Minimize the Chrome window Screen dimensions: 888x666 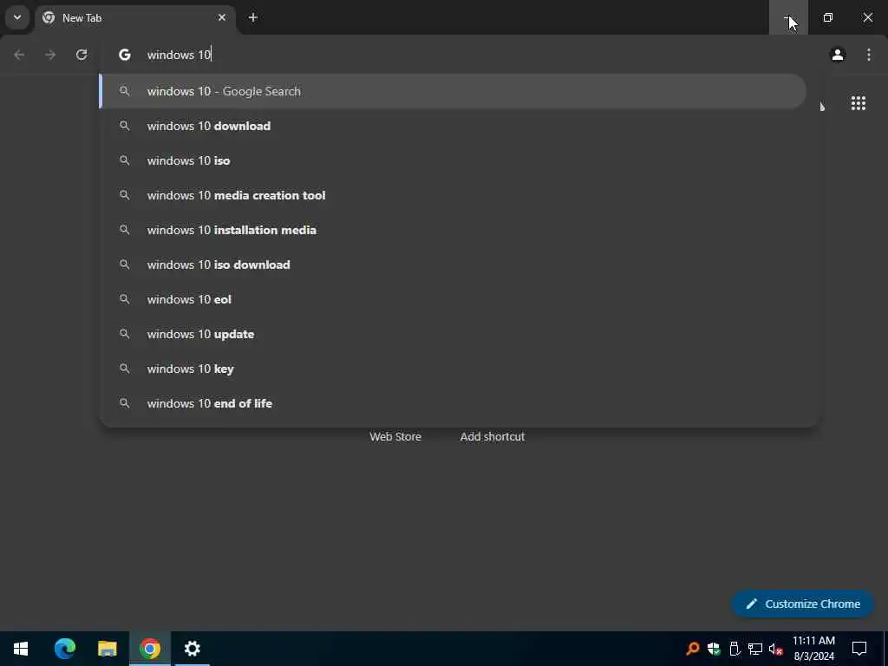[x=788, y=17]
